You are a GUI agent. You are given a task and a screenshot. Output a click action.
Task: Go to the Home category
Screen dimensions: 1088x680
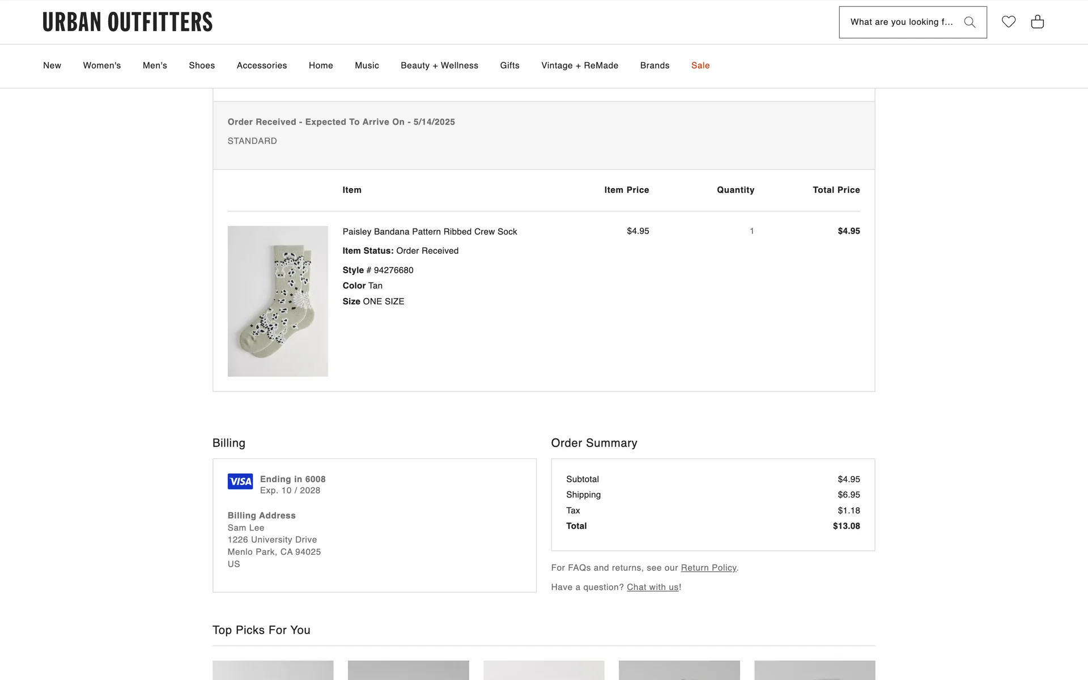tap(321, 66)
